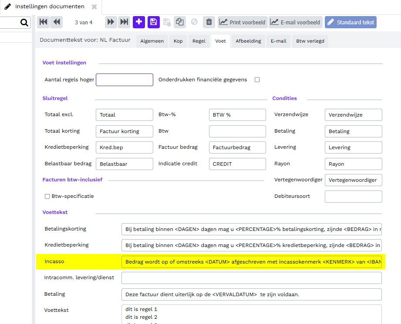Go to the previous record
Viewport: 401px width, 324px height.
pyautogui.click(x=56, y=22)
